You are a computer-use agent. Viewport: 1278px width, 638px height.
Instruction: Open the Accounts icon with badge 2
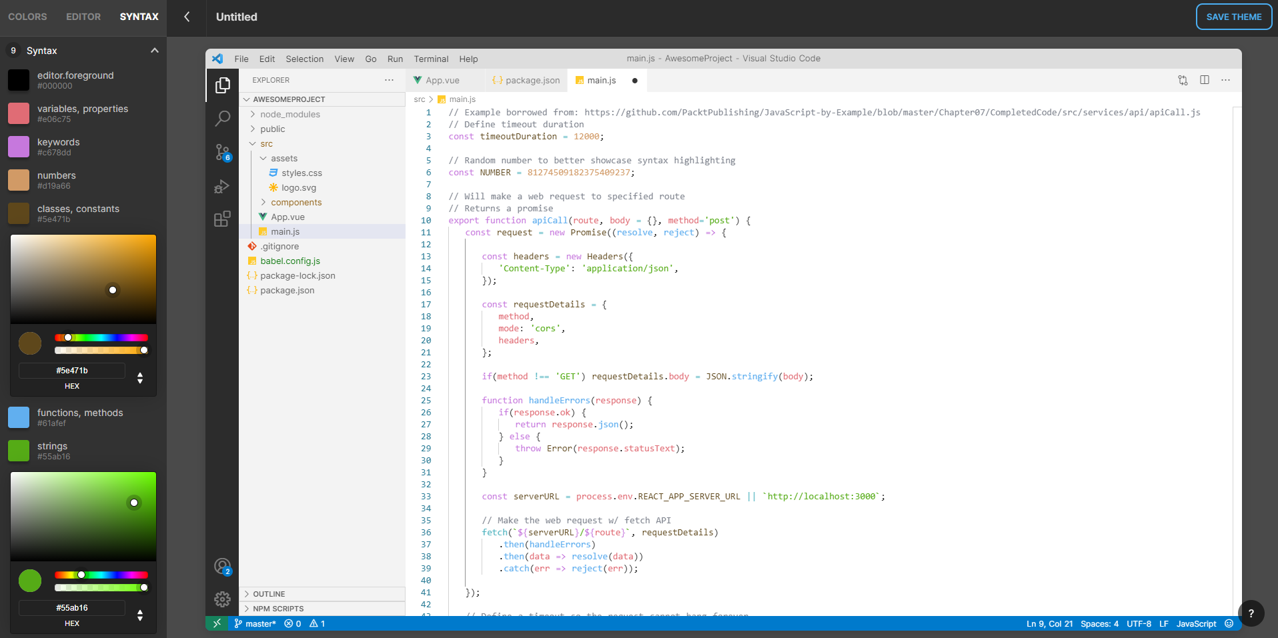tap(223, 567)
